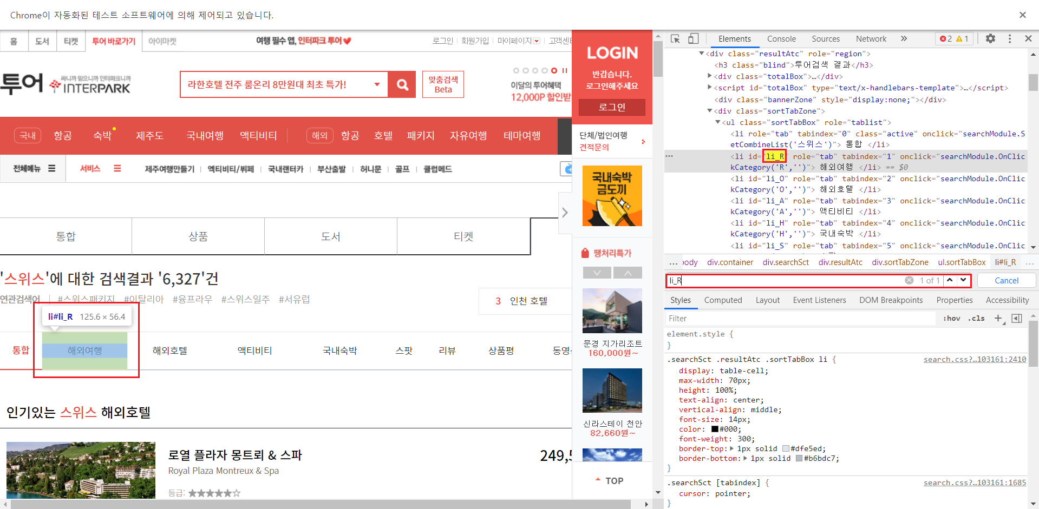The width and height of the screenshot is (1039, 509).
Task: Open DevTools settings gear
Action: pos(990,39)
